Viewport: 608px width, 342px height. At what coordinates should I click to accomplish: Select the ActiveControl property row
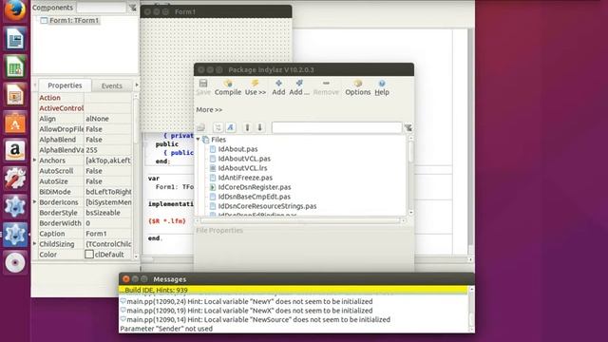85,108
